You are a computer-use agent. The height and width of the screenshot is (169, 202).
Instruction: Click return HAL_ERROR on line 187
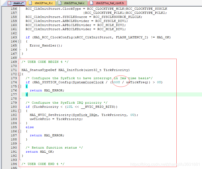[x=46, y=135]
